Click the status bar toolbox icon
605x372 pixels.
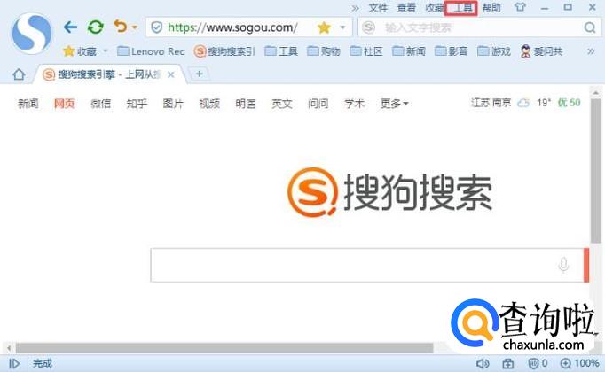tap(507, 363)
